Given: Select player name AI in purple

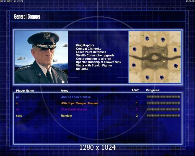Looking at the screenshot, I should (17, 109).
